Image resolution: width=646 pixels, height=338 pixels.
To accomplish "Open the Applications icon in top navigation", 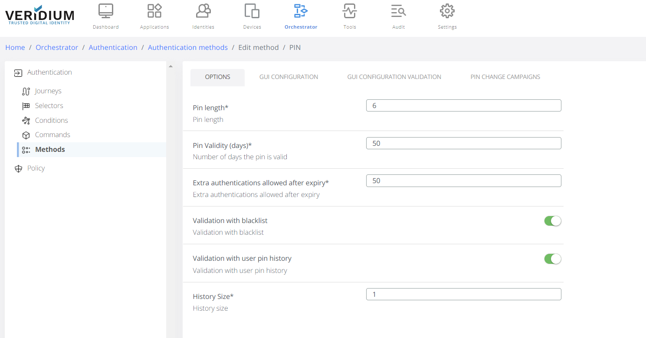I will coord(154,11).
